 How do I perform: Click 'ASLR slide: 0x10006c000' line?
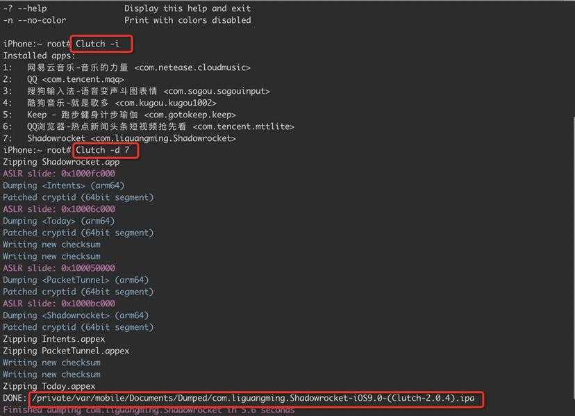[x=59, y=209]
